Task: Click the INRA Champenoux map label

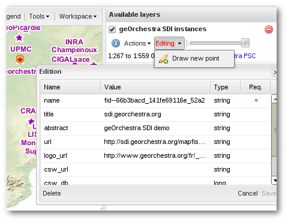Action: [x=74, y=46]
